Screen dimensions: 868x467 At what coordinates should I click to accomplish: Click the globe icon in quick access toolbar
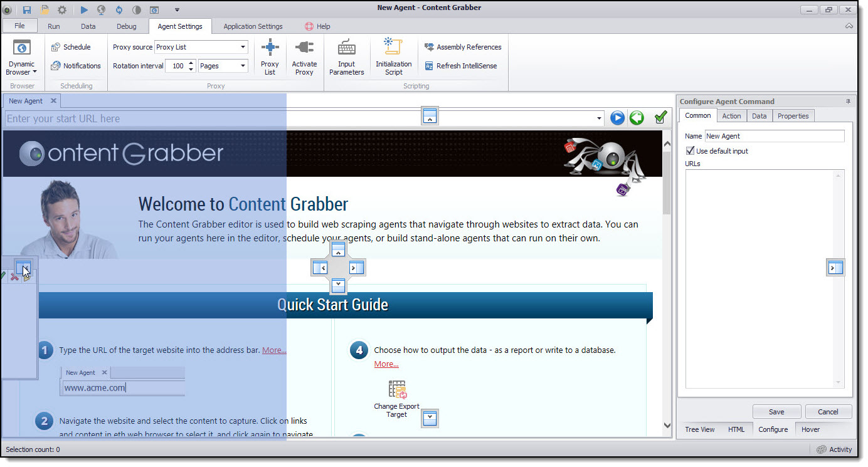pyautogui.click(x=101, y=10)
